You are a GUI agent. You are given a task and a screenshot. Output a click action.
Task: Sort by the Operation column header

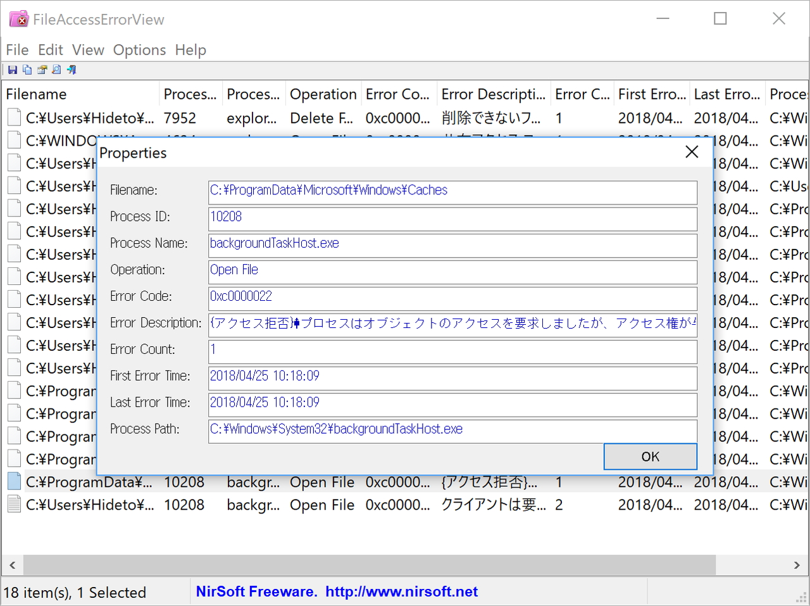tap(323, 94)
